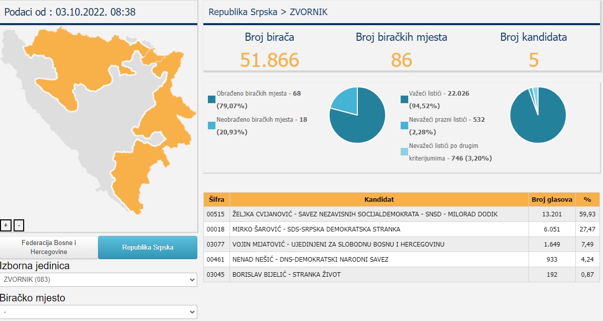Screen dimensions: 603x321
Task: Click the valid ballots pie chart
Action: 538,115
